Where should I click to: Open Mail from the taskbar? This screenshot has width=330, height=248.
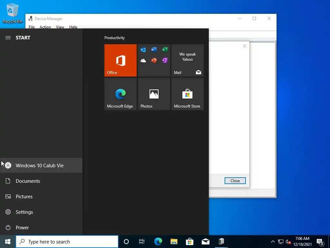pyautogui.click(x=205, y=242)
